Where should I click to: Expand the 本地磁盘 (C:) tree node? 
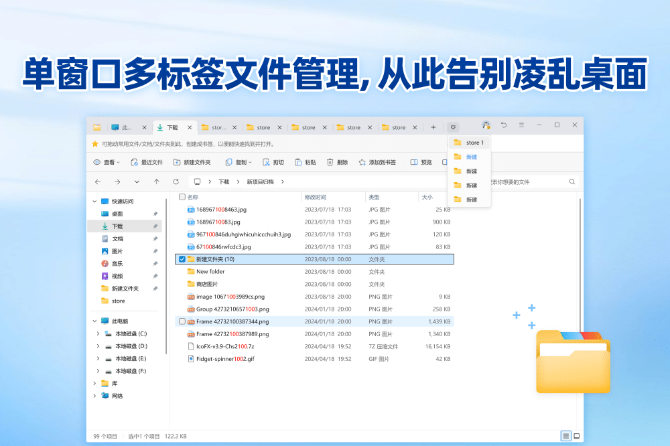point(95,333)
